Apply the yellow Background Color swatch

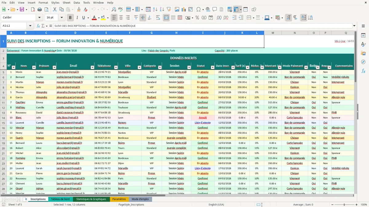point(103,18)
